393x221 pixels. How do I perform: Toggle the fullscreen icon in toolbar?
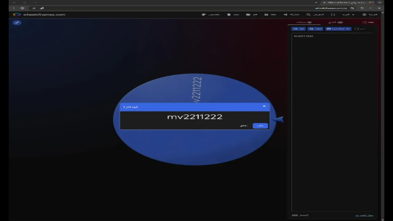(333, 14)
